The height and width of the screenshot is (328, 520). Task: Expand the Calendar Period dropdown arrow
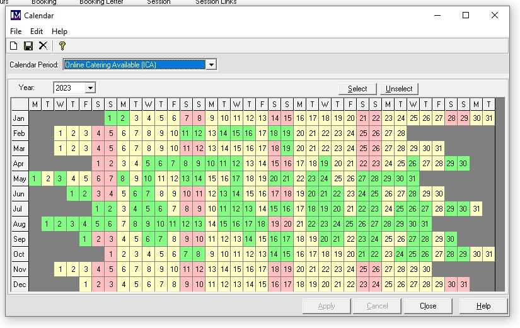pyautogui.click(x=211, y=65)
